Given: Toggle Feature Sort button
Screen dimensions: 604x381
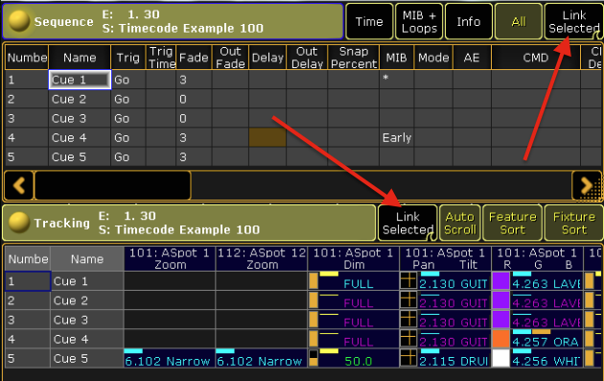Looking at the screenshot, I should pos(512,224).
